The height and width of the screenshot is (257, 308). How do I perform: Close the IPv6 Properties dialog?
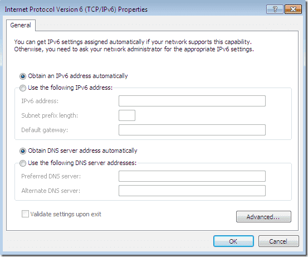point(293,9)
